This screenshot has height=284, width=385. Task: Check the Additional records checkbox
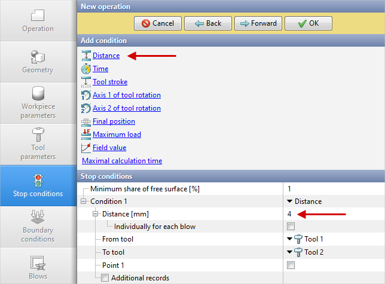tap(105, 278)
